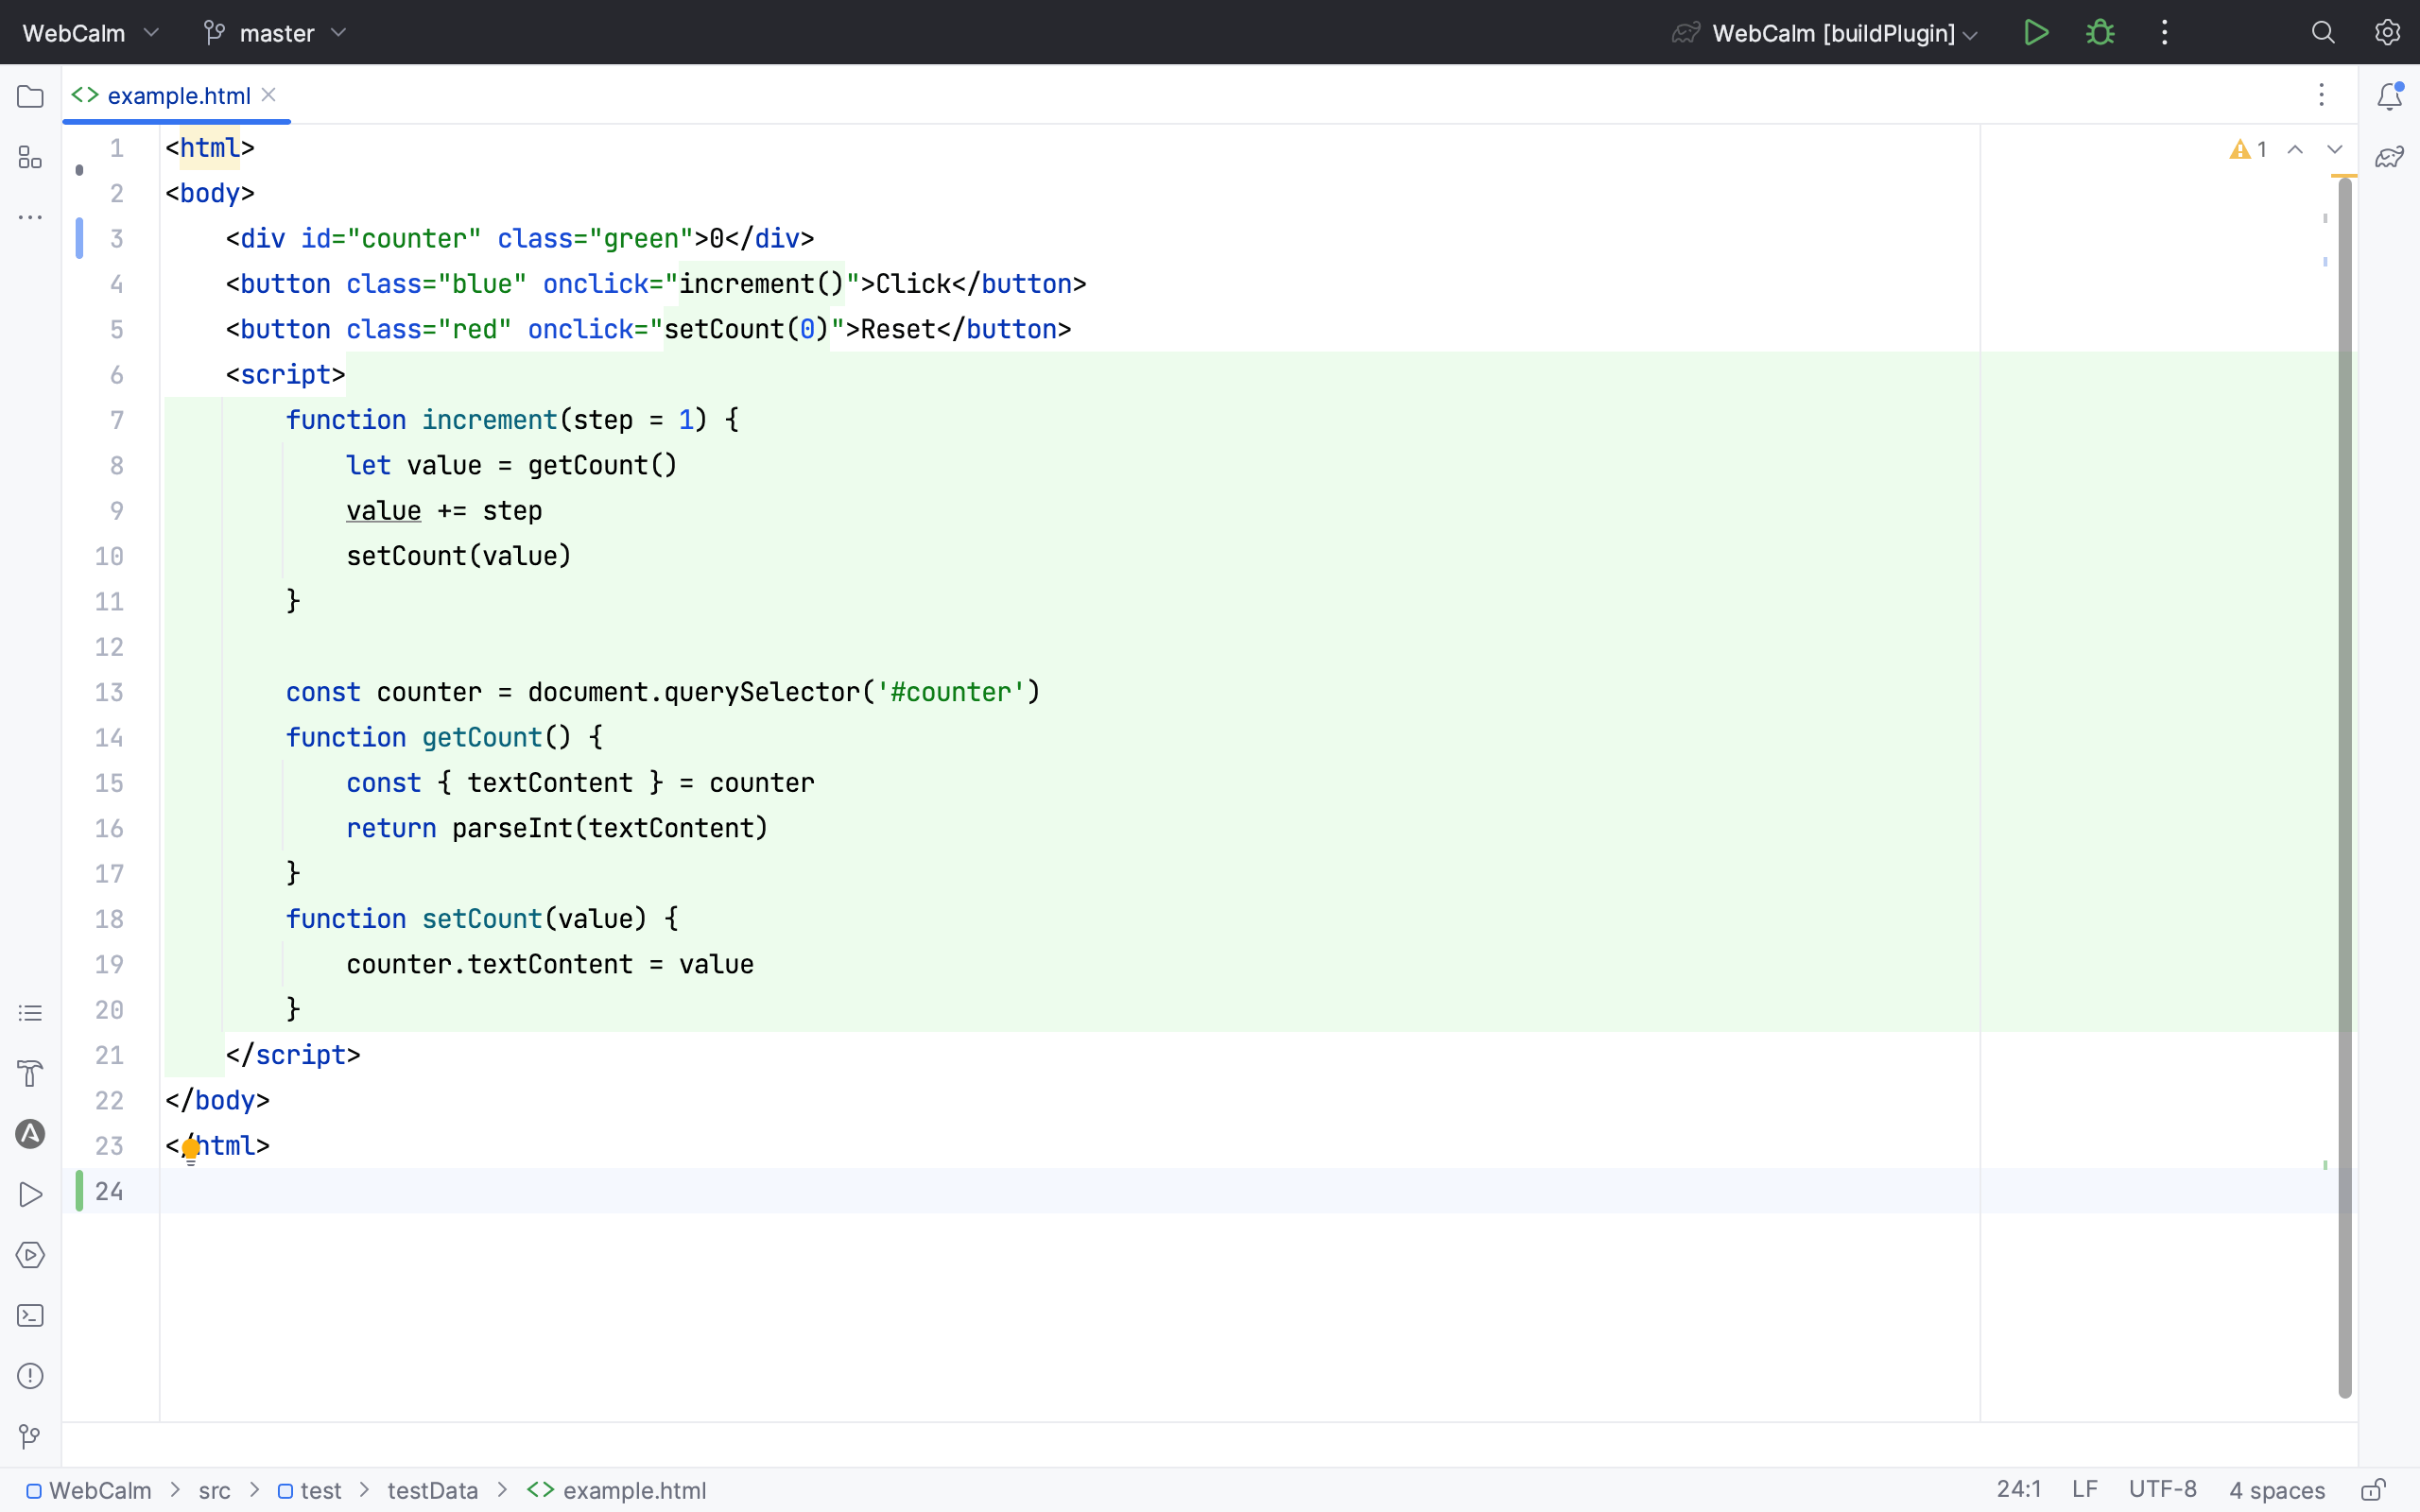Open the Project tool window

pos(30,96)
